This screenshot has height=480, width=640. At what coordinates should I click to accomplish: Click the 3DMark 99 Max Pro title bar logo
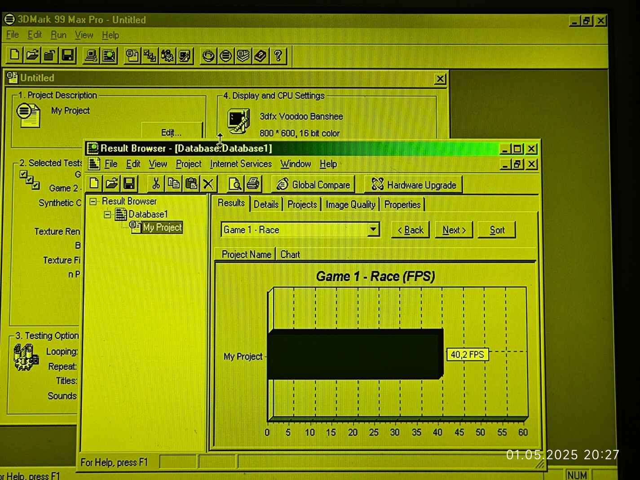click(x=9, y=19)
